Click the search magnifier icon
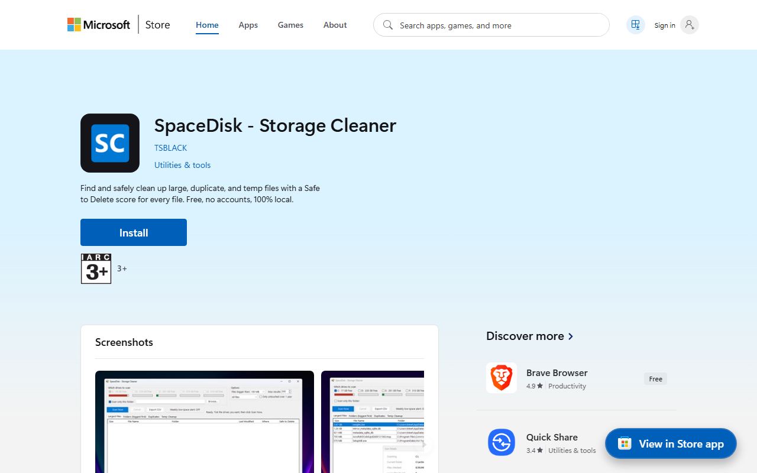 [x=388, y=25]
